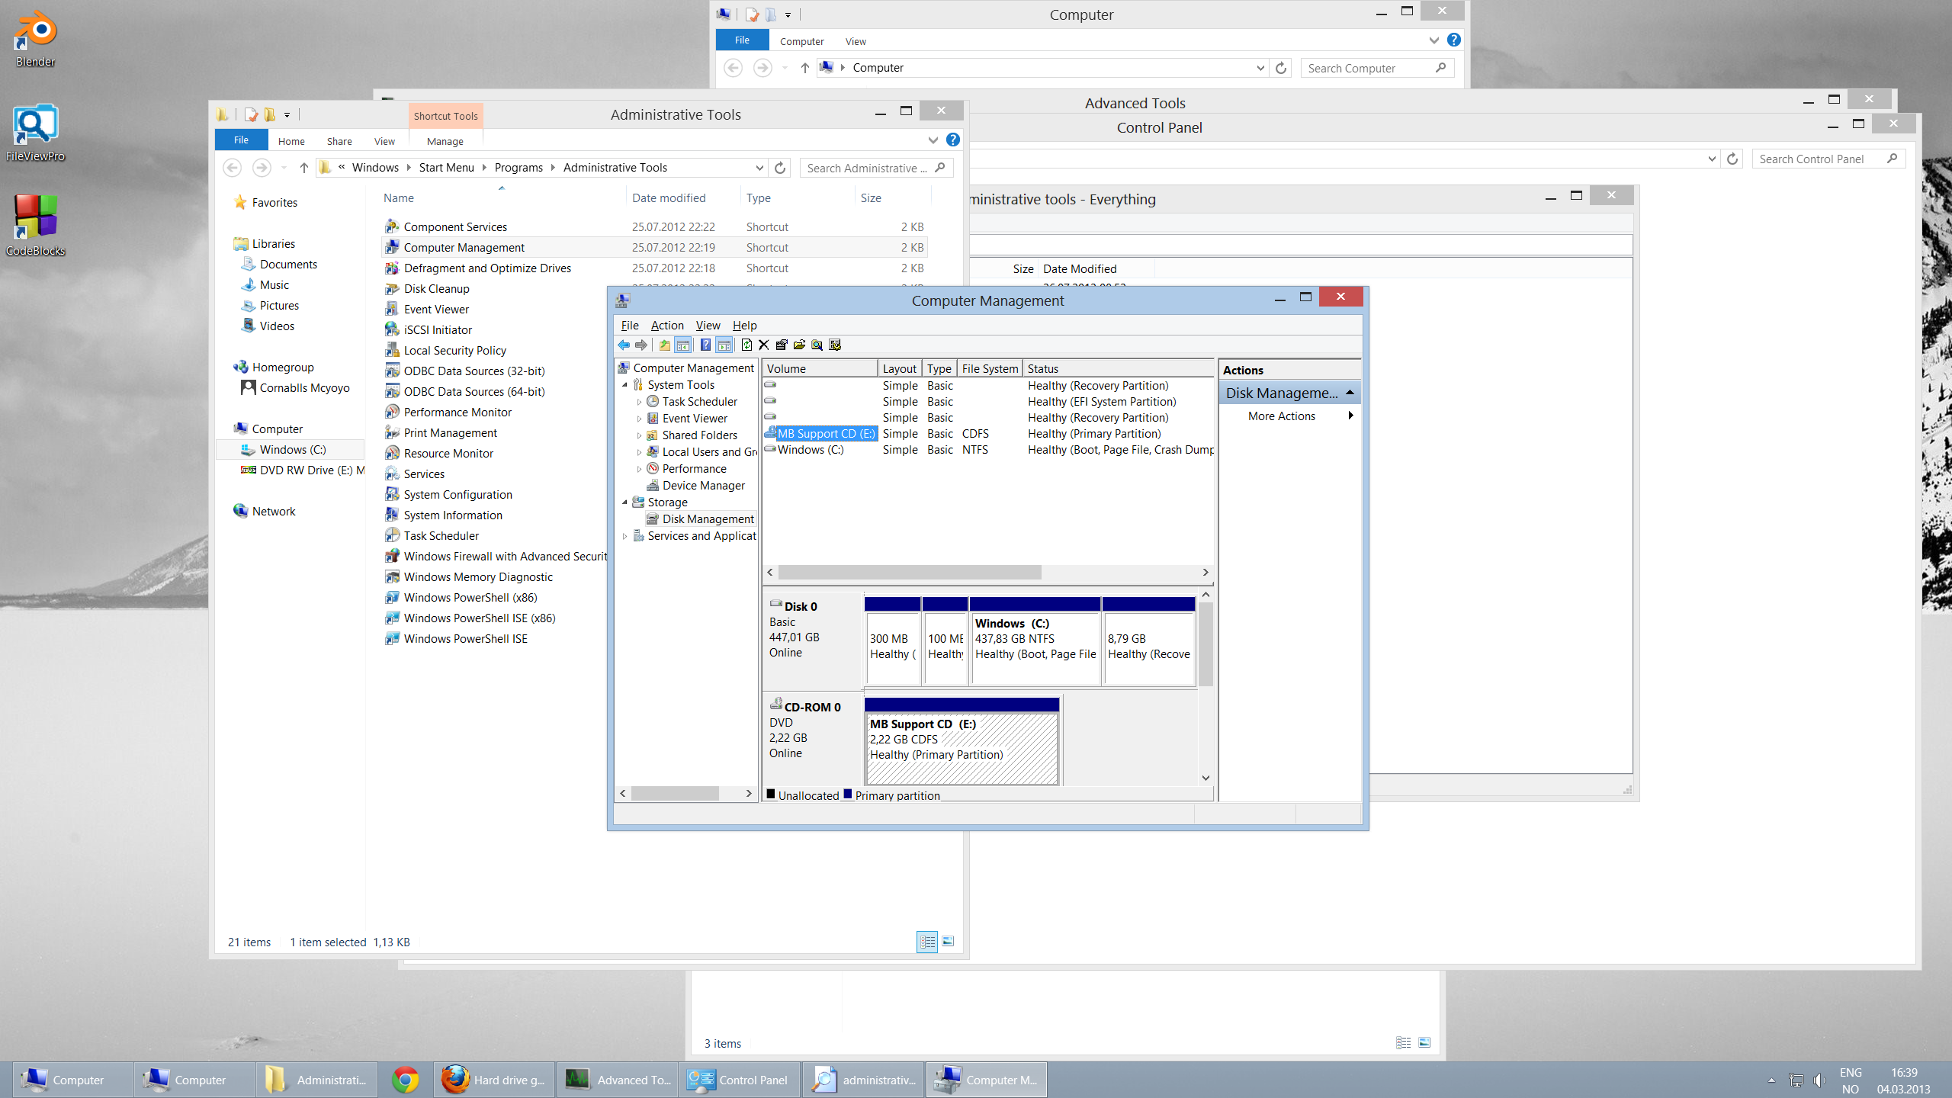Click the File System column header
This screenshot has width=1952, height=1098.
[x=990, y=369]
